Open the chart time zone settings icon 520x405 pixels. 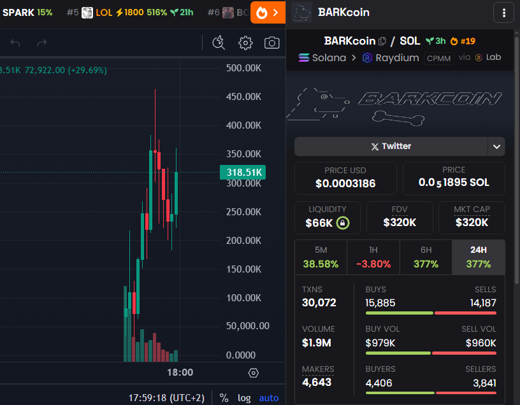pos(254,373)
